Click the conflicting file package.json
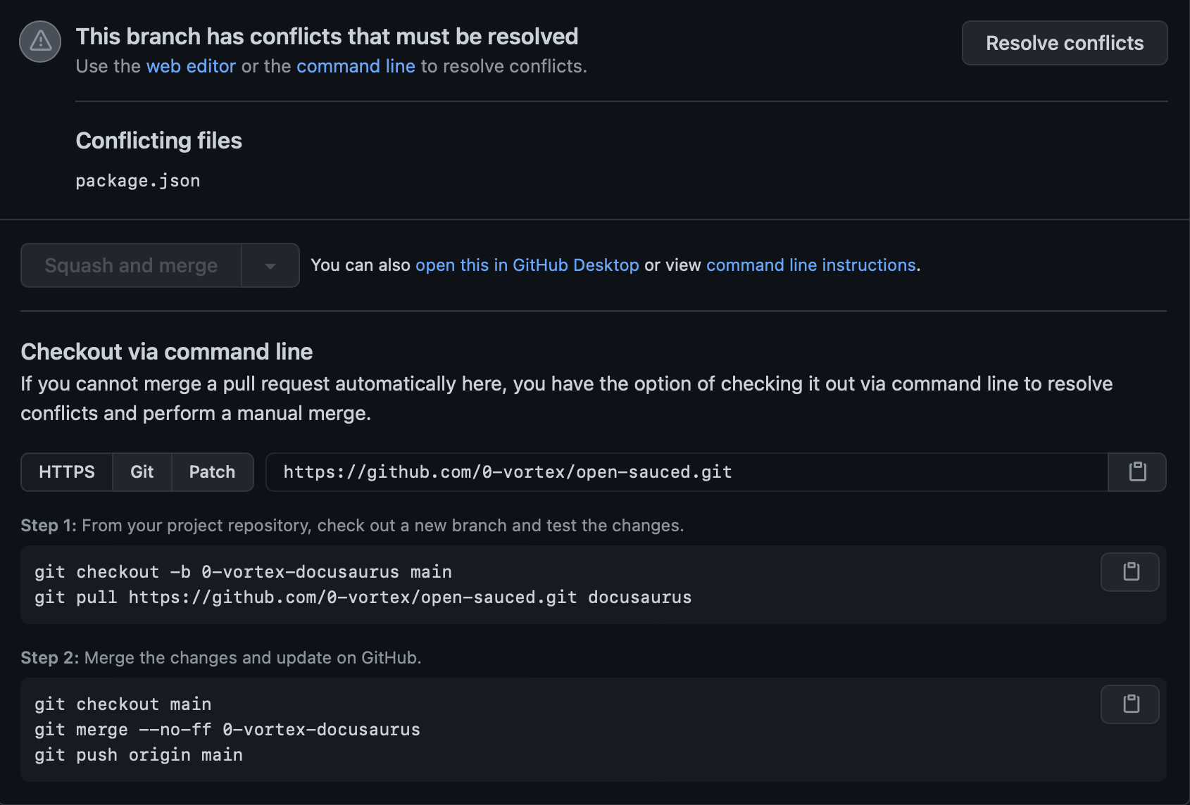The image size is (1190, 805). point(138,181)
